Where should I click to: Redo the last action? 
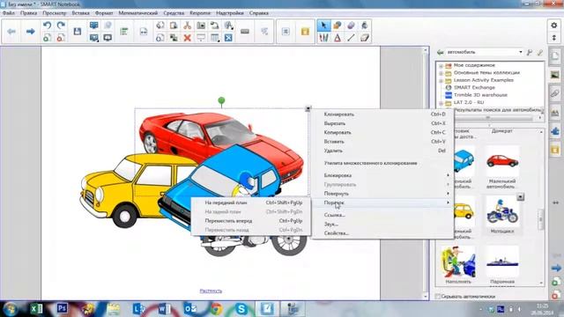[x=61, y=26]
